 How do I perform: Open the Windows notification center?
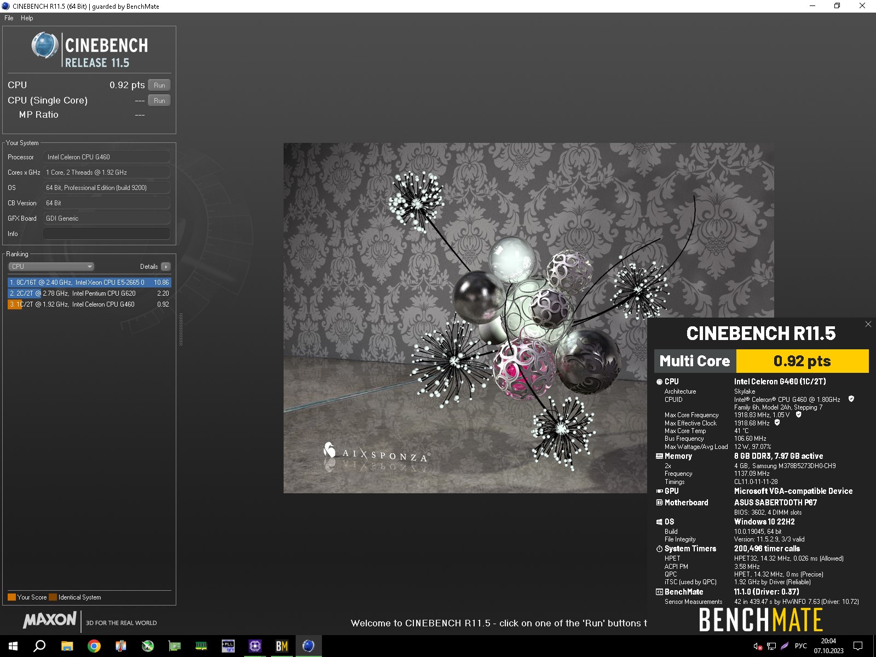(x=858, y=646)
